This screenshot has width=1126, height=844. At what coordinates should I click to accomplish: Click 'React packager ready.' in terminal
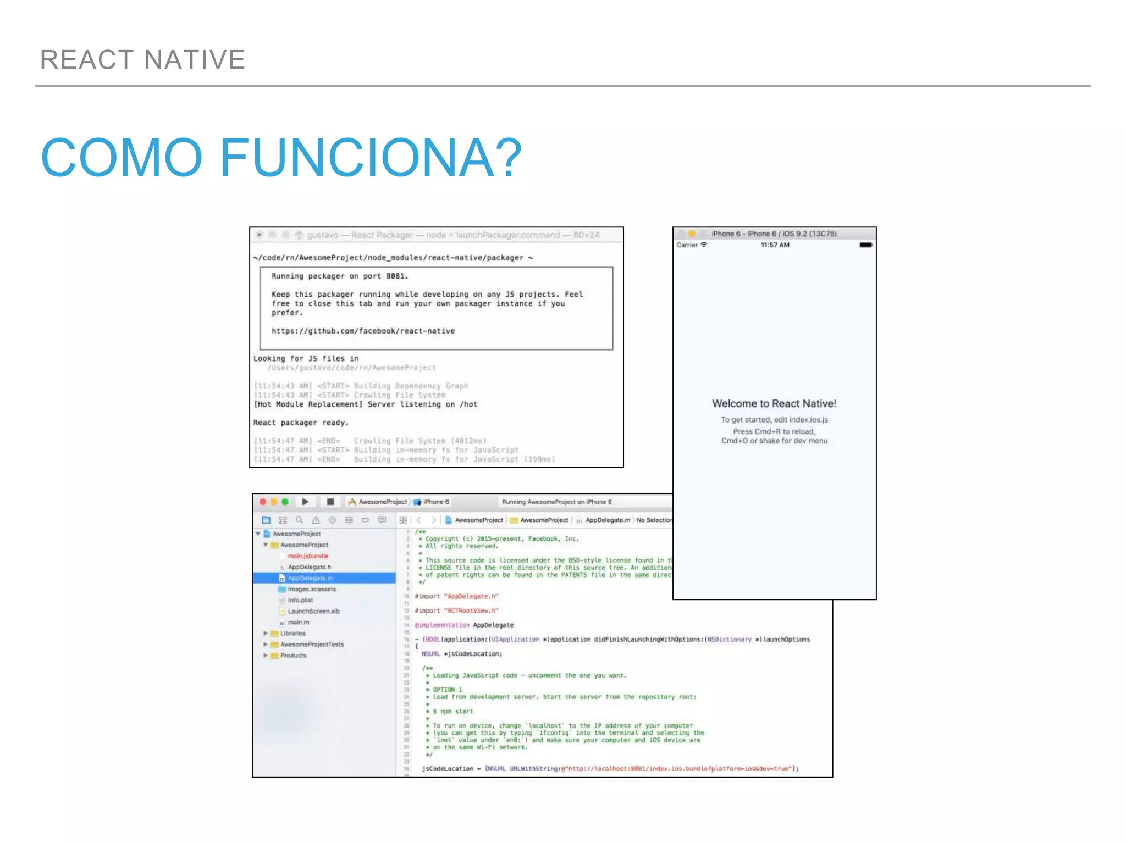301,423
